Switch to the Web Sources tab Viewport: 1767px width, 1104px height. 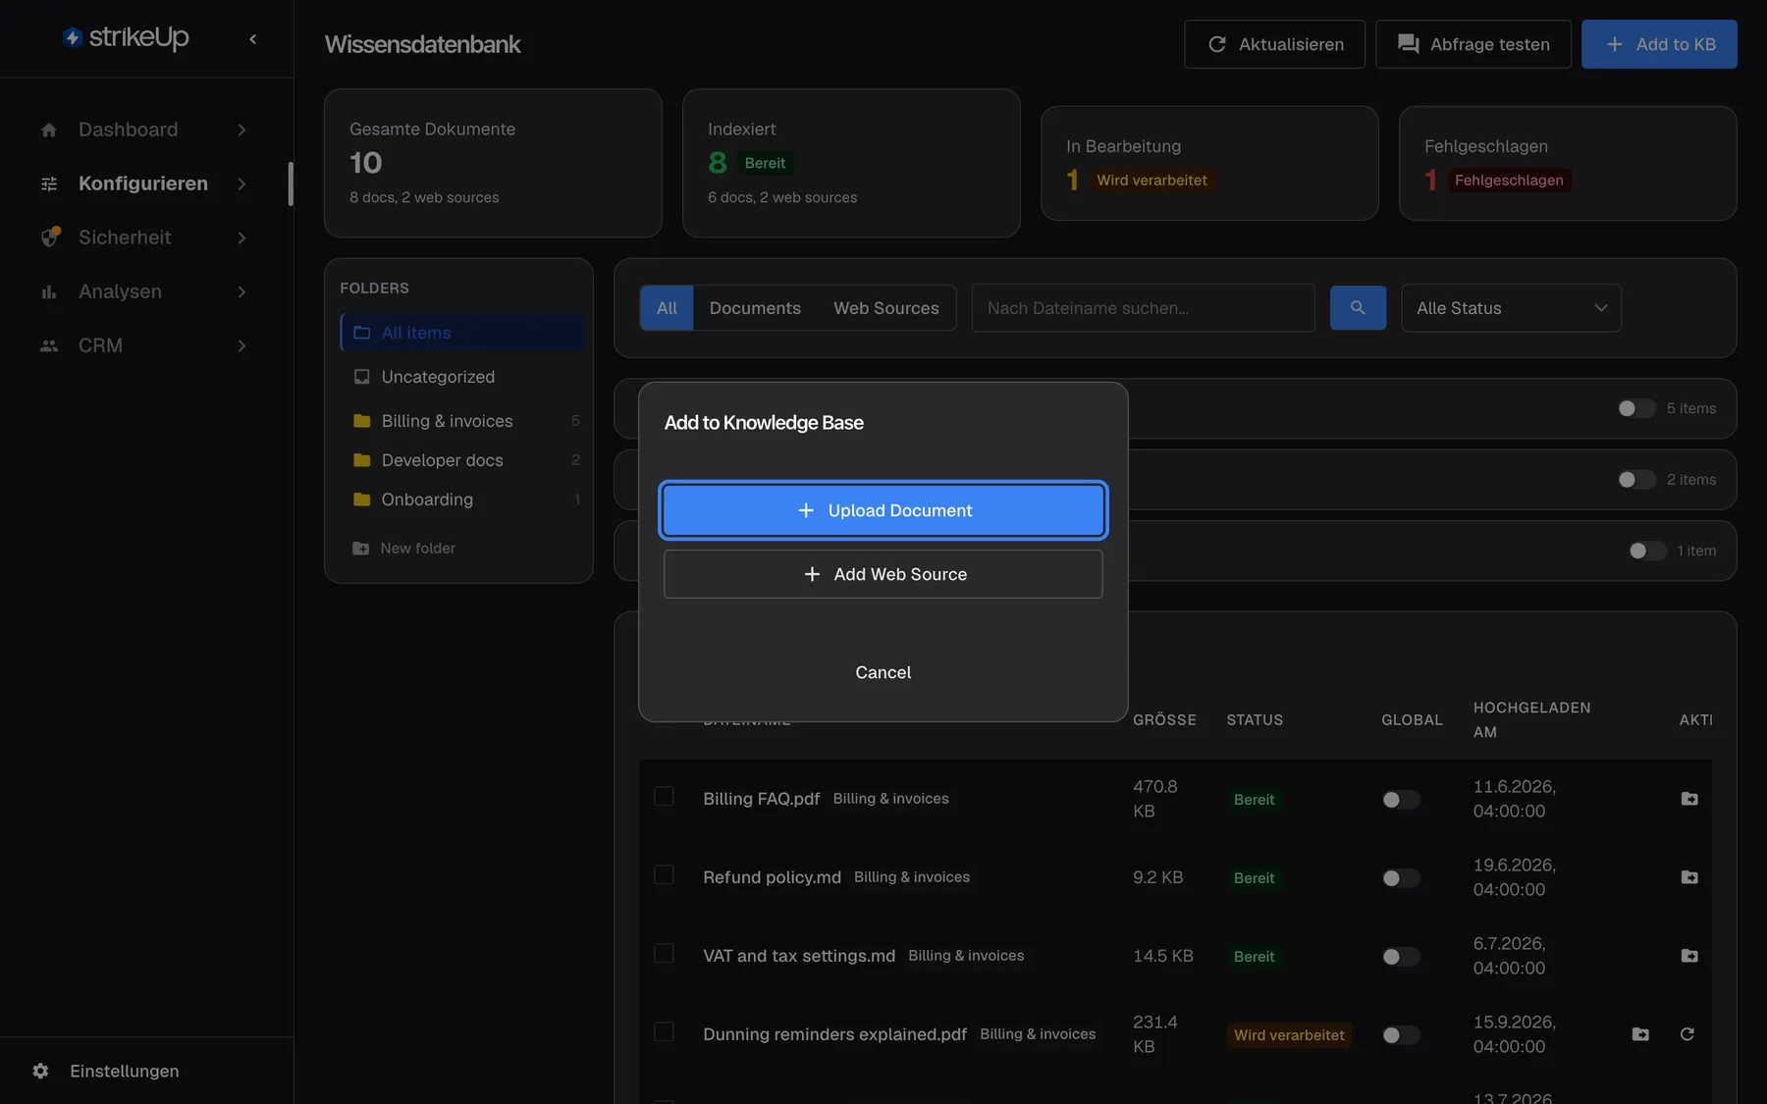886,308
